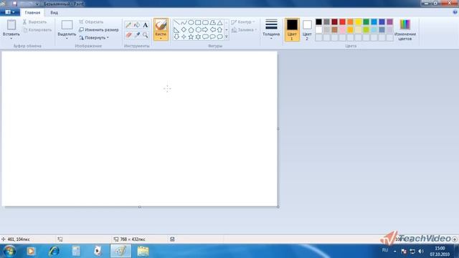Select the Color picker eyedropper tool
Image resolution: width=459 pixels, height=258 pixels.
[x=137, y=35]
